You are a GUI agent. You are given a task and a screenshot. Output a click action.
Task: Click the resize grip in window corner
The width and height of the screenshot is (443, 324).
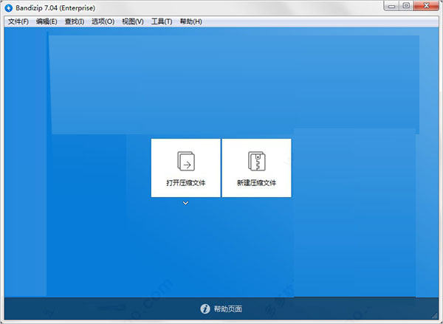coord(434,315)
